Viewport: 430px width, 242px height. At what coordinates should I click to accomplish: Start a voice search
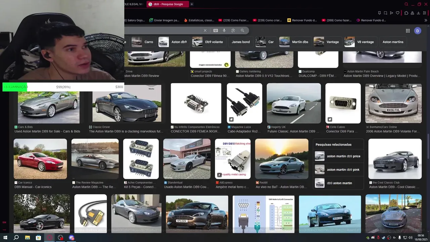point(224,31)
